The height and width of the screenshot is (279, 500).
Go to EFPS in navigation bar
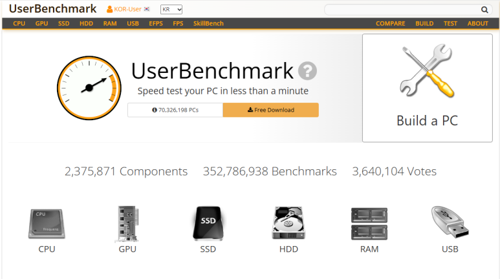pyautogui.click(x=156, y=23)
